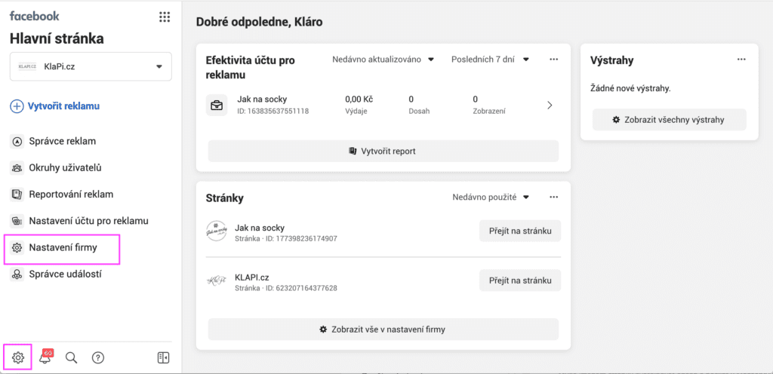Select Nastavení firmy in the sidebar
773x374 pixels.
tap(63, 247)
